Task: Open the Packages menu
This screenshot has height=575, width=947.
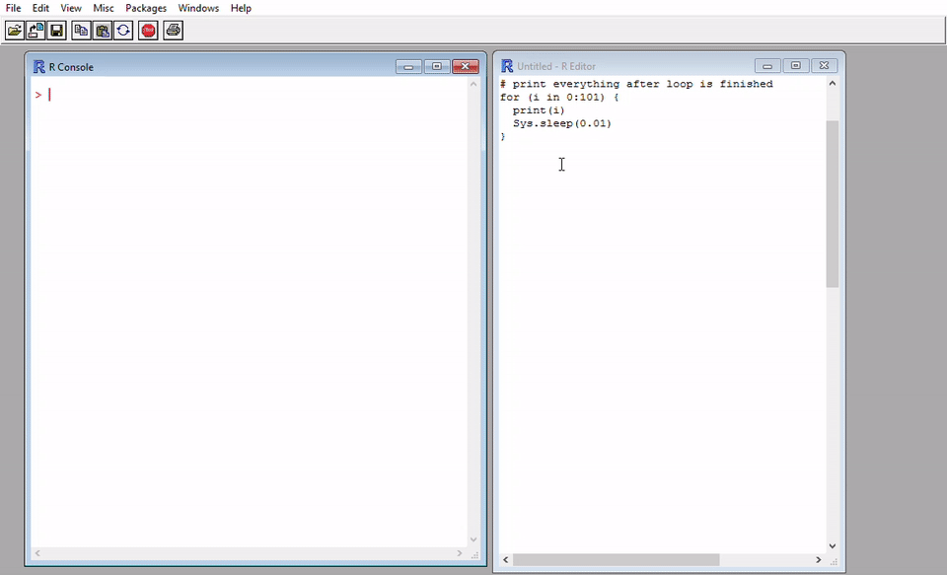Action: pyautogui.click(x=146, y=8)
